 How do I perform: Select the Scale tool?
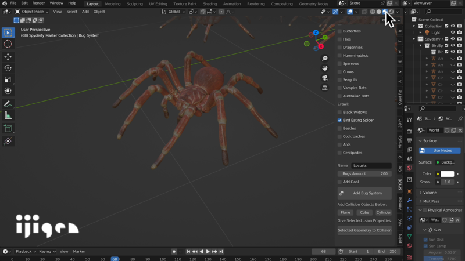click(8, 79)
